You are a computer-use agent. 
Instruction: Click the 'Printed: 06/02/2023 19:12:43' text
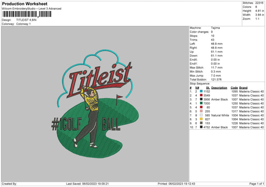(x=176, y=183)
